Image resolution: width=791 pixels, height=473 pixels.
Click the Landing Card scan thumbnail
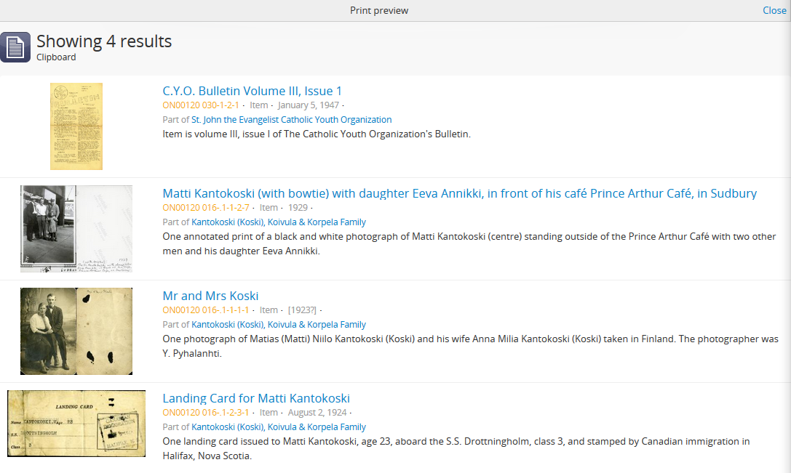pyautogui.click(x=76, y=424)
